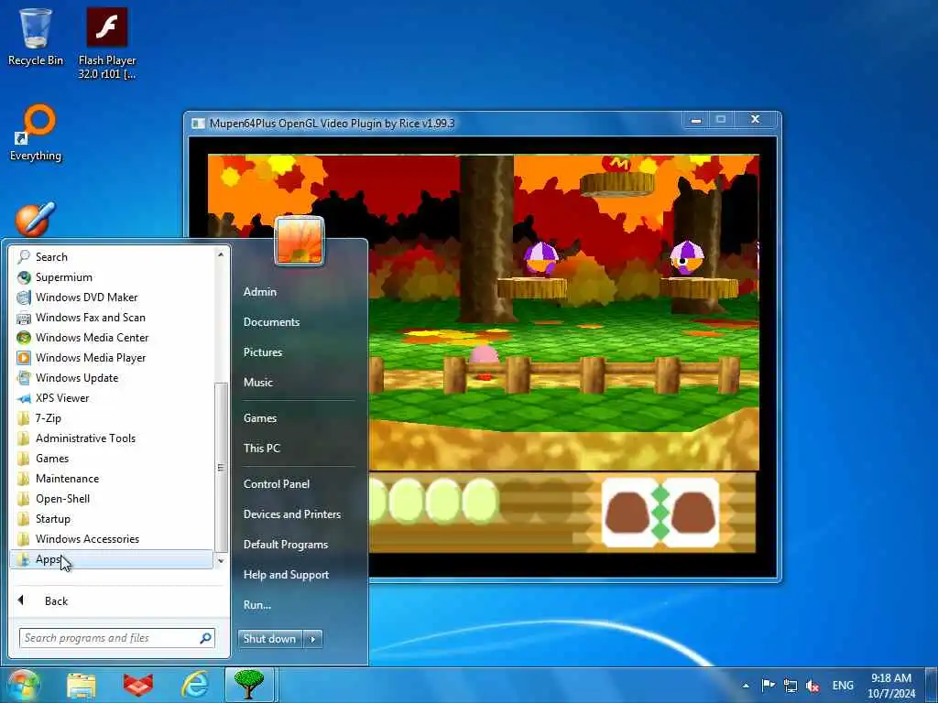Open Admin user folder in Start menu

click(x=259, y=292)
